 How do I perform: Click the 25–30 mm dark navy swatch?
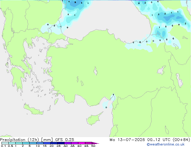61,143
